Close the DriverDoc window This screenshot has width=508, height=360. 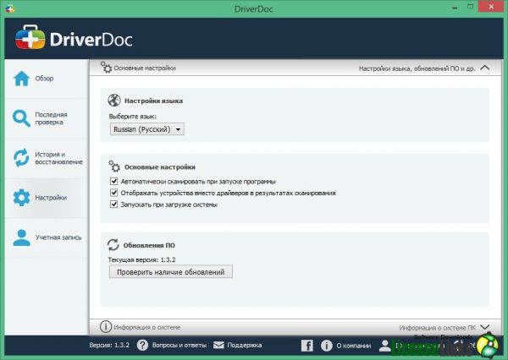click(491, 7)
